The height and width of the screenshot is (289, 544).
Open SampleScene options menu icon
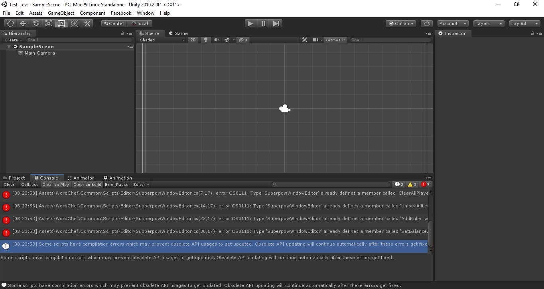pos(130,47)
